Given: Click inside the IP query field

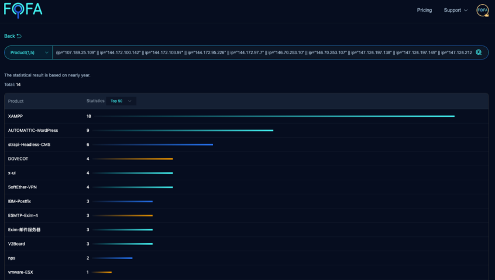Looking at the screenshot, I should (263, 52).
